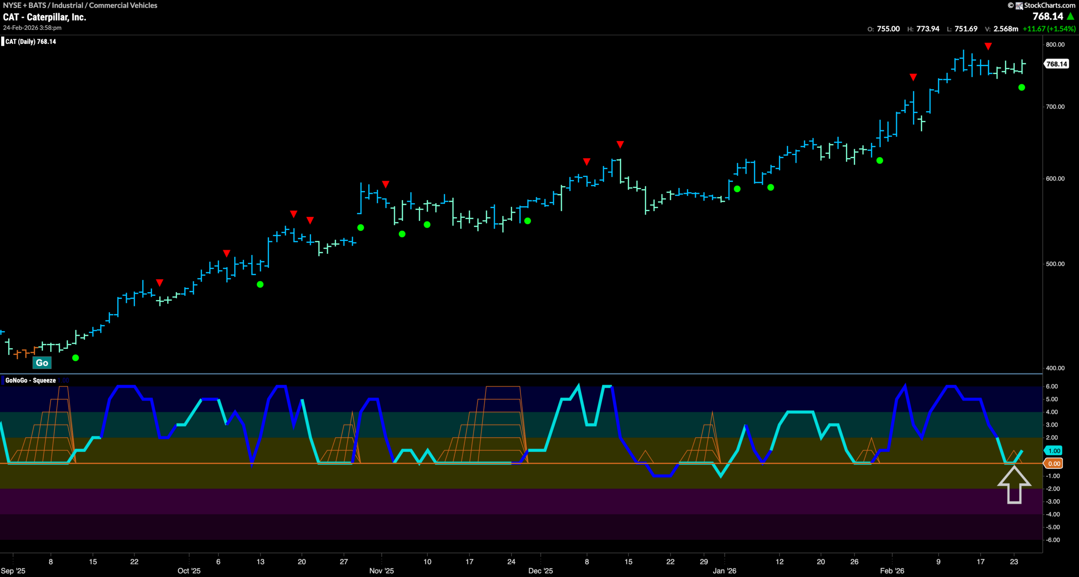The image size is (1079, 577).
Task: Click the 400.00 price axis label
Action: (1055, 368)
